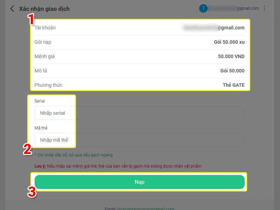Click the 'Xác nhận giao dịch' page title

tap(44, 9)
